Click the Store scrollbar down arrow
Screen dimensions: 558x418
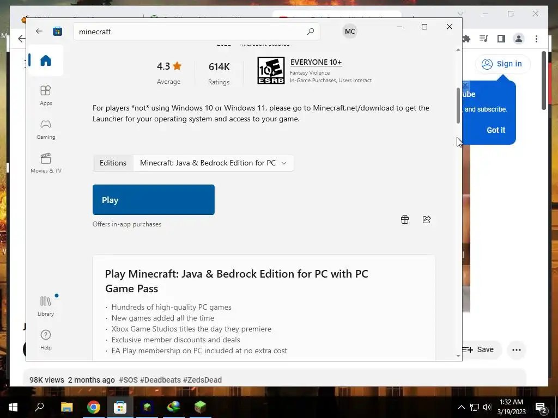pos(458,356)
